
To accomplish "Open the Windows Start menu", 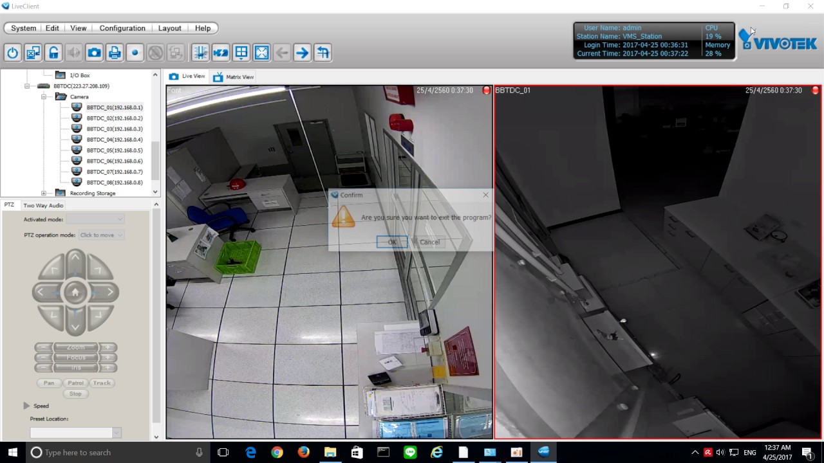I will click(x=13, y=452).
